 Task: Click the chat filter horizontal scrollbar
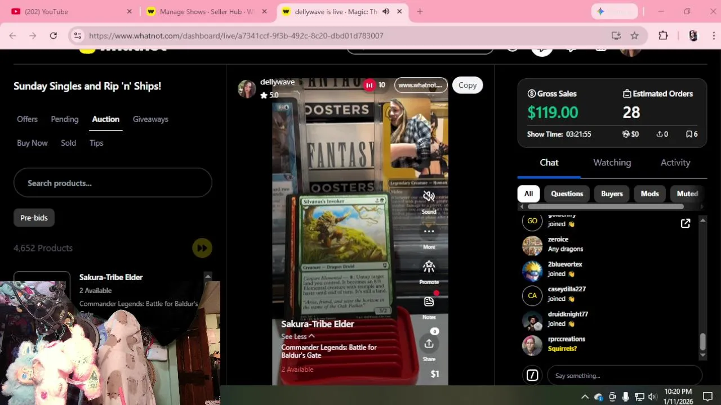[606, 206]
